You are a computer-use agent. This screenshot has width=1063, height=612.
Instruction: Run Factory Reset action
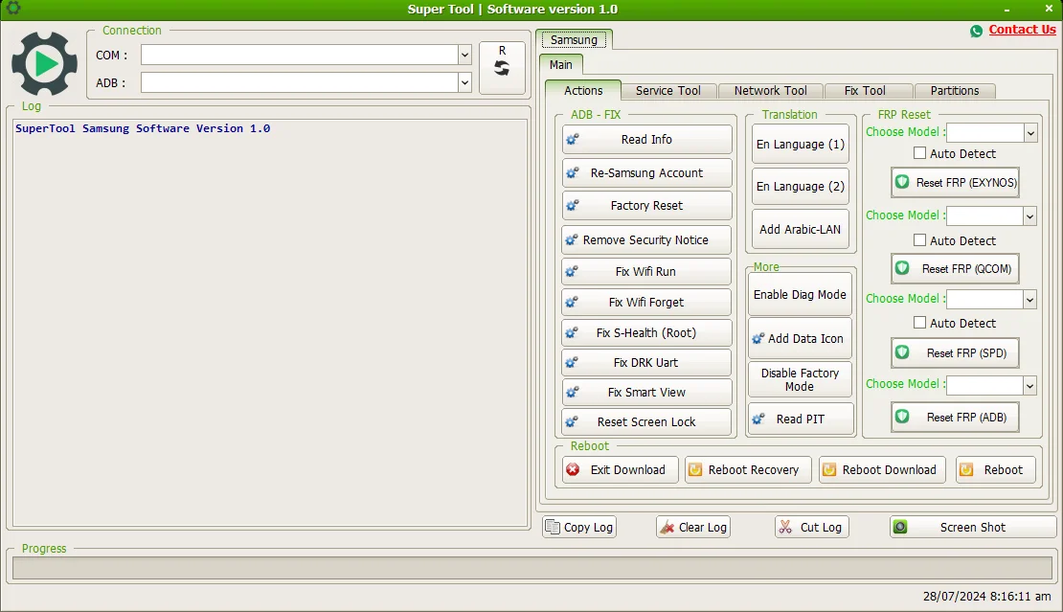[x=646, y=205]
